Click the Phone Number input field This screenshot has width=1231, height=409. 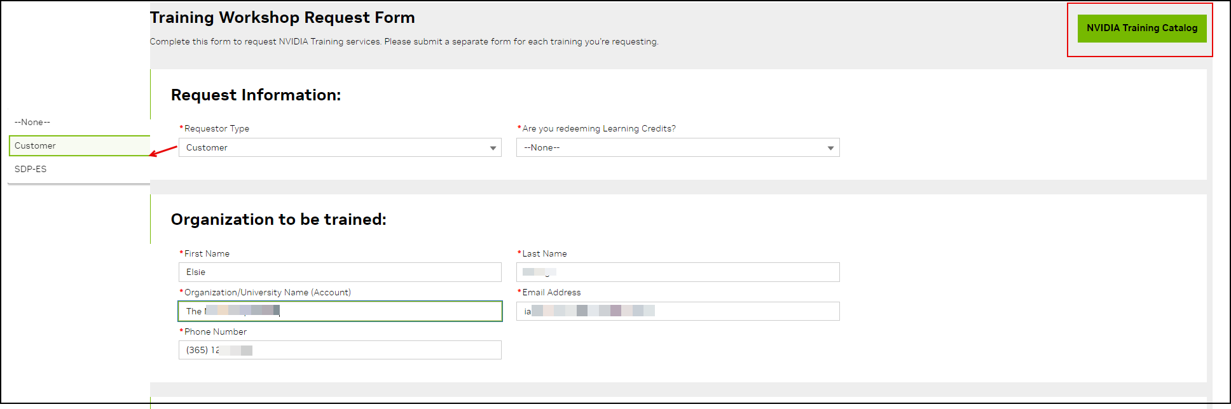340,350
